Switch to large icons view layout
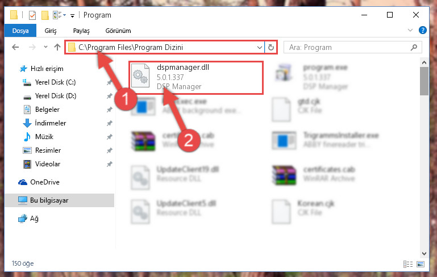Viewport: 437px width, 277px height. coord(421,264)
